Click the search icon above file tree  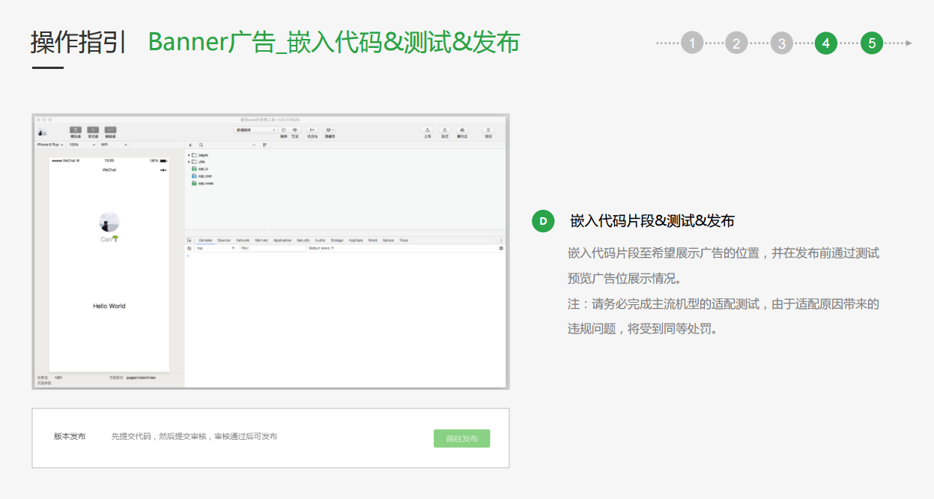pos(201,145)
